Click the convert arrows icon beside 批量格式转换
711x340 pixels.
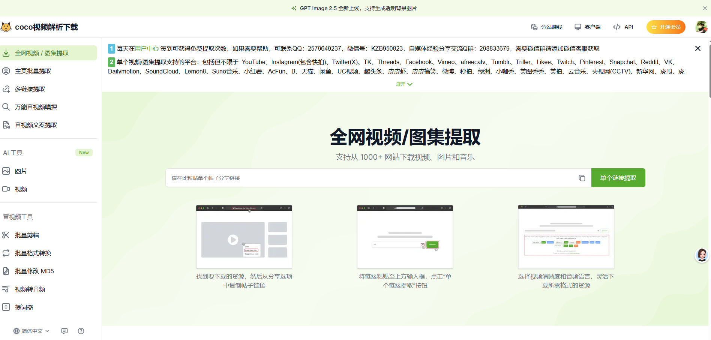[x=6, y=253]
